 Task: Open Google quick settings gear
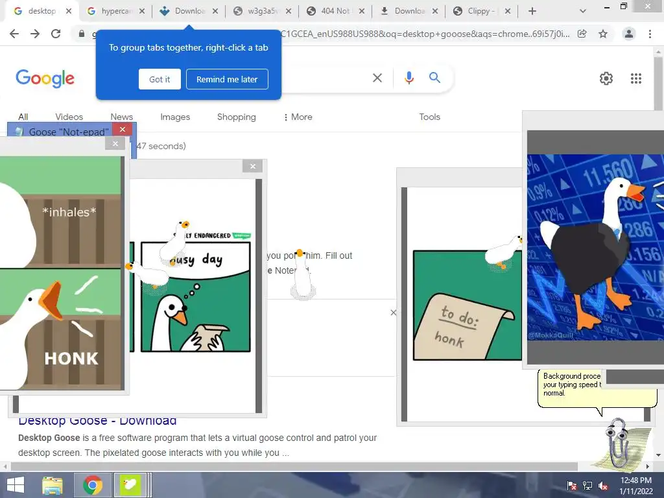click(x=606, y=78)
